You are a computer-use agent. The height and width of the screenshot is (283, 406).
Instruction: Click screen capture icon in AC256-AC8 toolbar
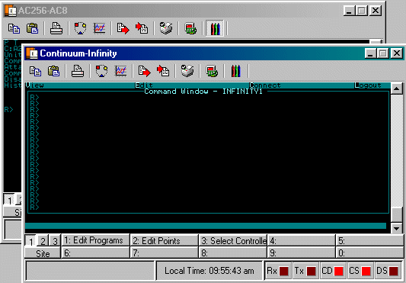pyautogui.click(x=190, y=28)
